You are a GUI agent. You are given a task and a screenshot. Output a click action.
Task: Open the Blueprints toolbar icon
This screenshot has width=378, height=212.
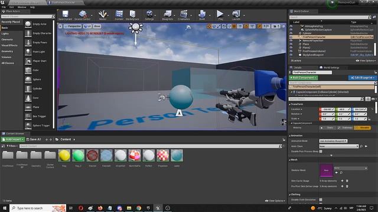[167, 14]
